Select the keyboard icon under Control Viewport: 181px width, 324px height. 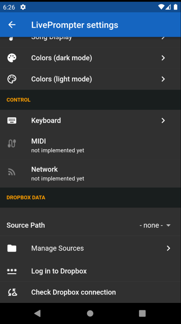tap(12, 121)
